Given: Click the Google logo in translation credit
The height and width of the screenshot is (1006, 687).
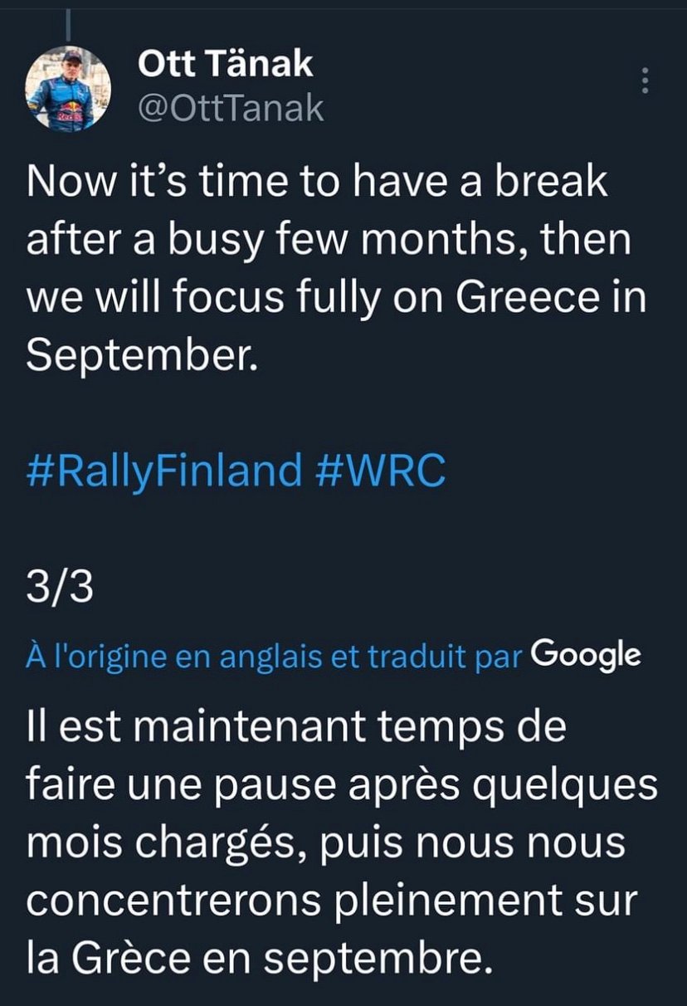Looking at the screenshot, I should [x=586, y=656].
